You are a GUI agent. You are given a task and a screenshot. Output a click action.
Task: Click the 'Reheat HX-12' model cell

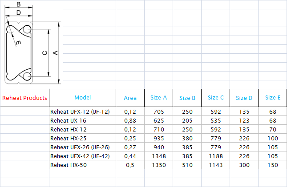tap(83, 129)
